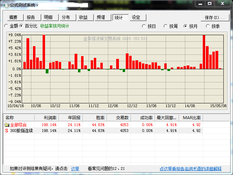The width and height of the screenshot is (233, 175).
Task: Open the 报告 tab
Action: (33, 18)
